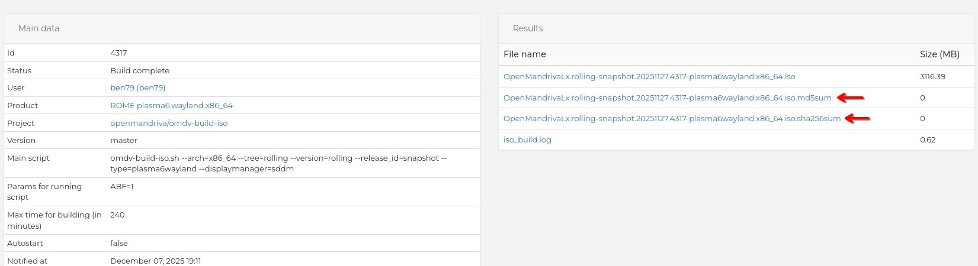Click the ABF=1 parameter value

pos(122,186)
